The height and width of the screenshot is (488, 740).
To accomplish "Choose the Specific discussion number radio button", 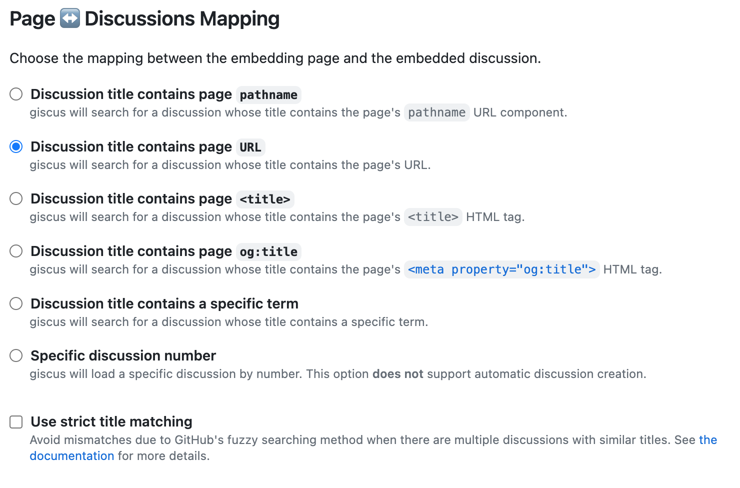I will (16, 355).
